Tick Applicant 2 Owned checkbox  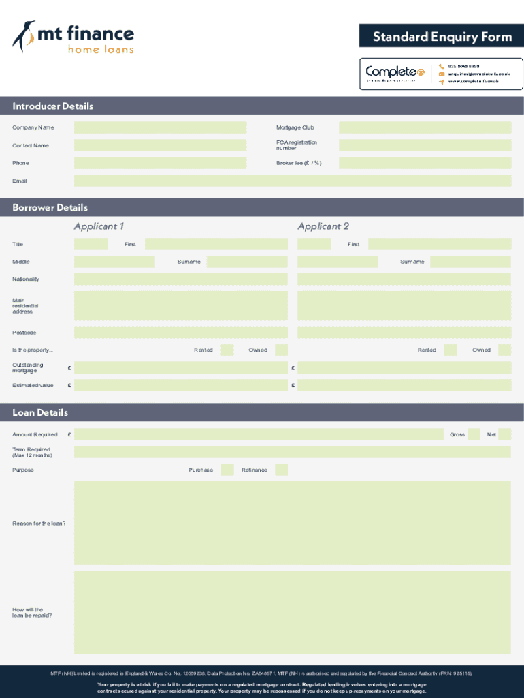(504, 350)
